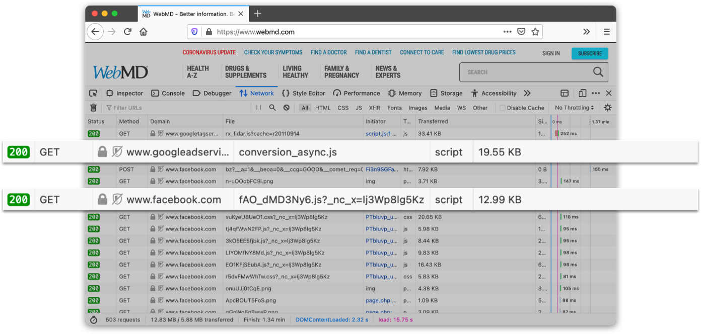Filter requests by XHR
The width and height of the screenshot is (701, 334).
(375, 108)
